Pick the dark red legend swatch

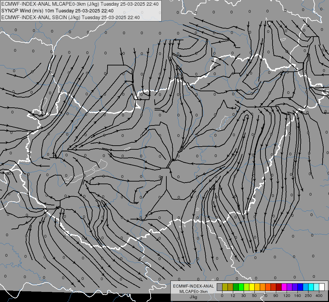coord(279,287)
